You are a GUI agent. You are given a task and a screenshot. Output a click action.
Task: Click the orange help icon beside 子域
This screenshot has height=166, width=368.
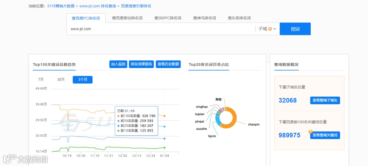point(270,29)
